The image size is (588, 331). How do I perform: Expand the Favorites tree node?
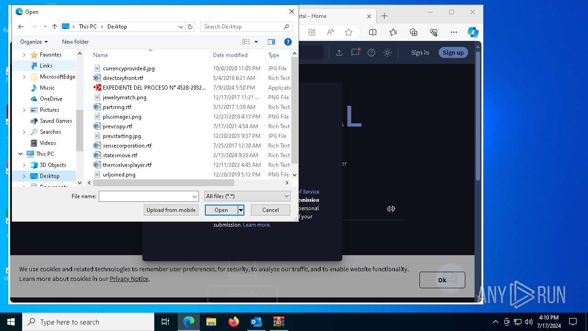(x=24, y=55)
